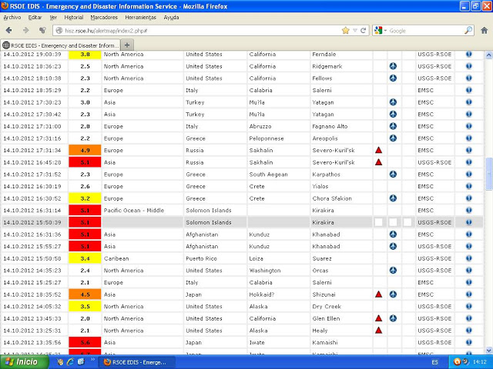The width and height of the screenshot is (493, 369).
Task: Open info icon for Kirakira EMSC row
Action: tap(469, 210)
